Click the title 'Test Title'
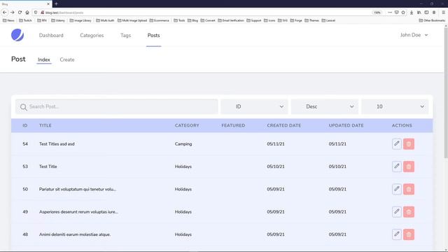This screenshot has height=252, width=448. (48, 167)
